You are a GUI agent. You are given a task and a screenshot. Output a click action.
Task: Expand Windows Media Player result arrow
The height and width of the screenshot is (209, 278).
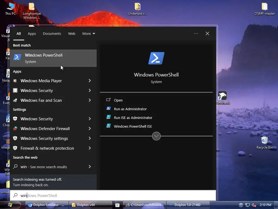pyautogui.click(x=90, y=81)
